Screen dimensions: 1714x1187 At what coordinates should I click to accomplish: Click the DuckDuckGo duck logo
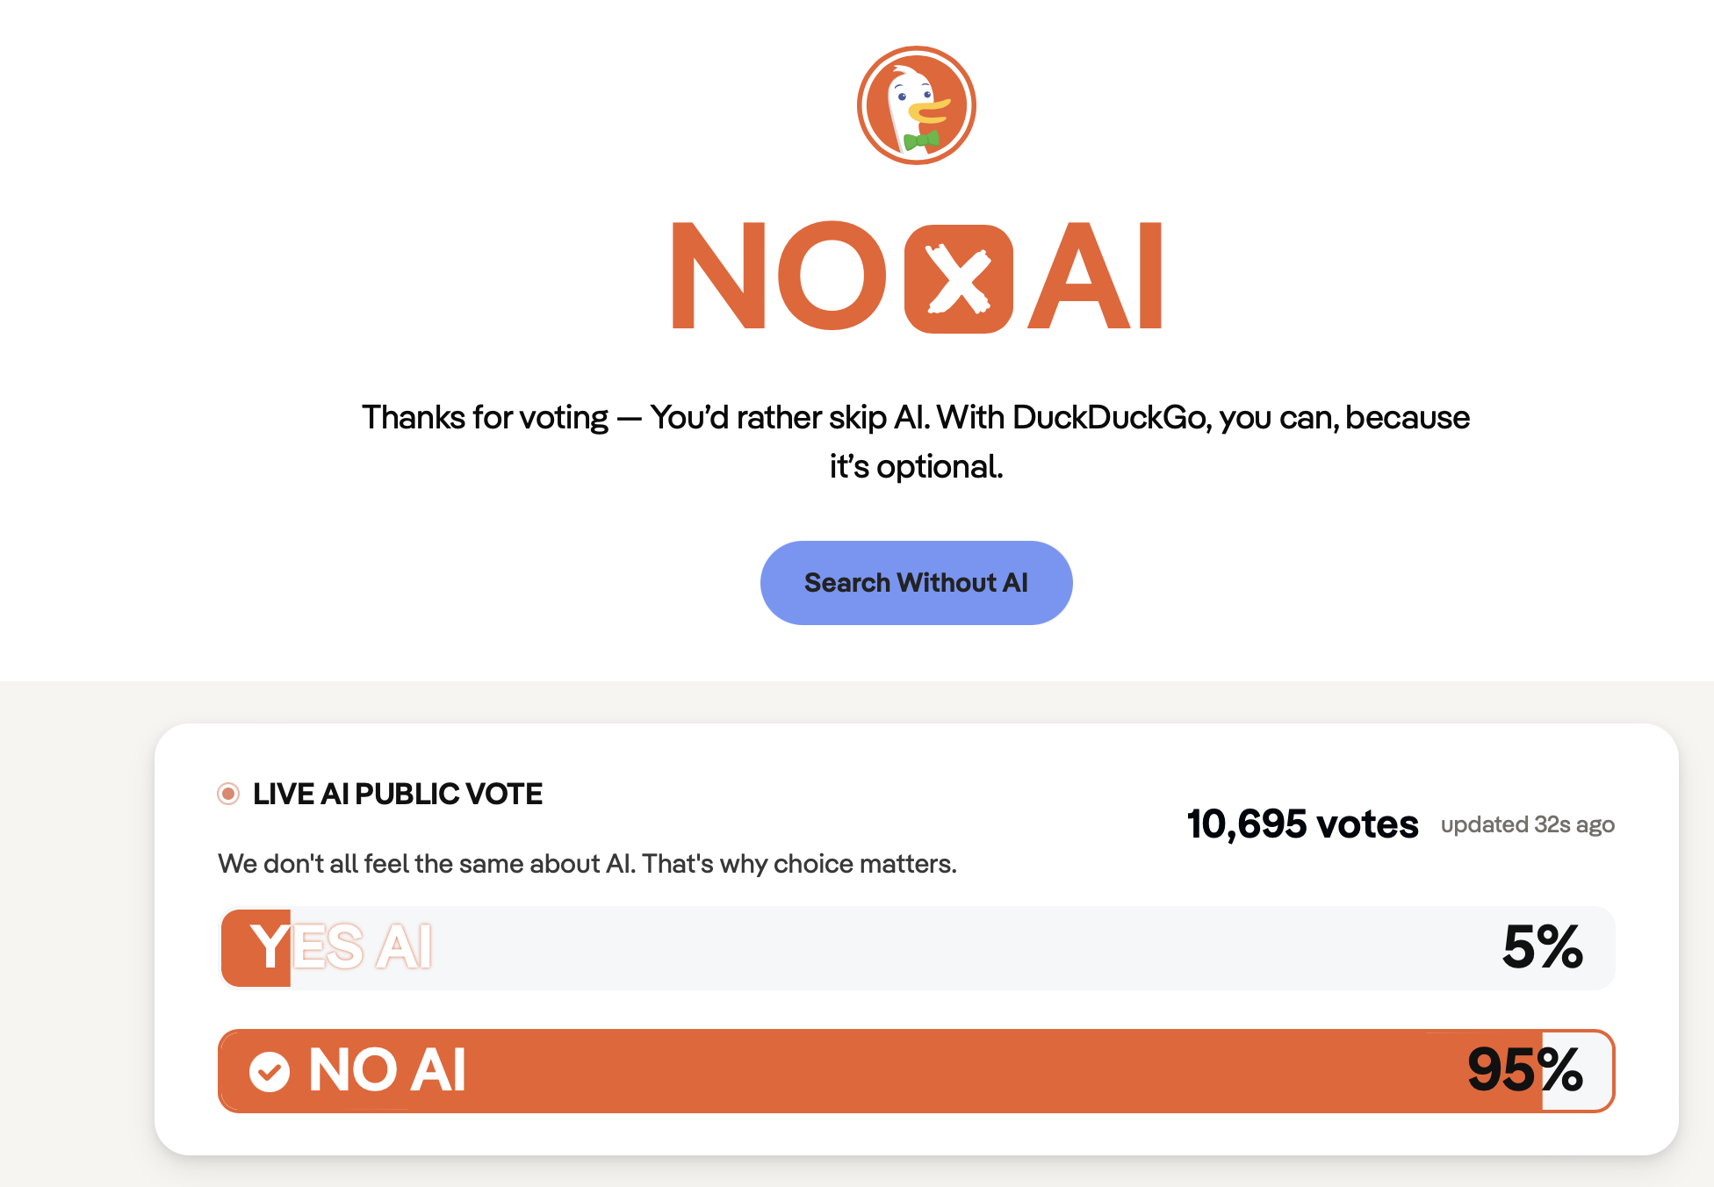tap(916, 105)
